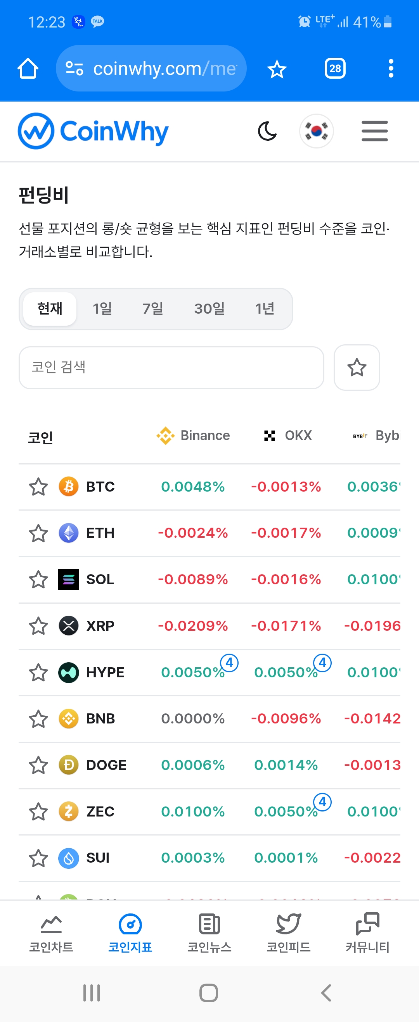Toggle dark mode with the moon icon
The image size is (419, 1022).
267,131
